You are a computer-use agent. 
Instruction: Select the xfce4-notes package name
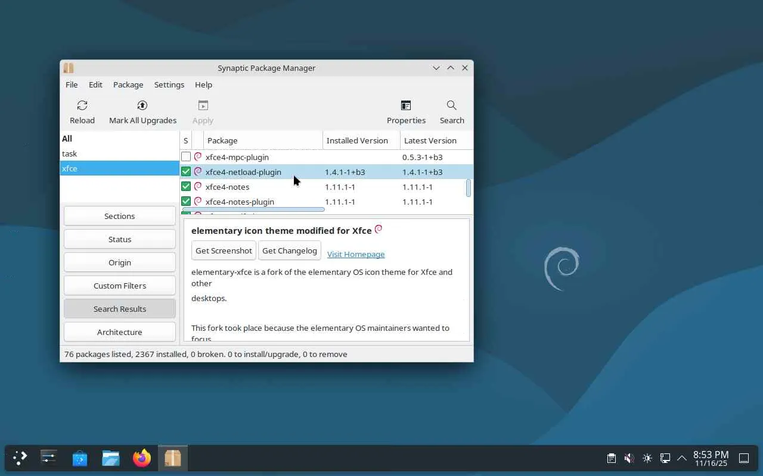(x=227, y=187)
